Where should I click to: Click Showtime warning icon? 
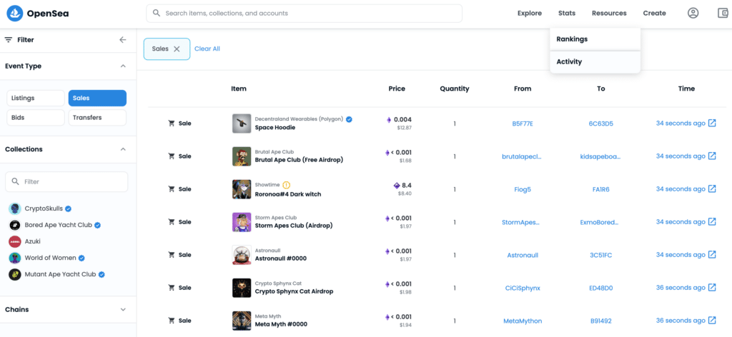click(x=287, y=185)
